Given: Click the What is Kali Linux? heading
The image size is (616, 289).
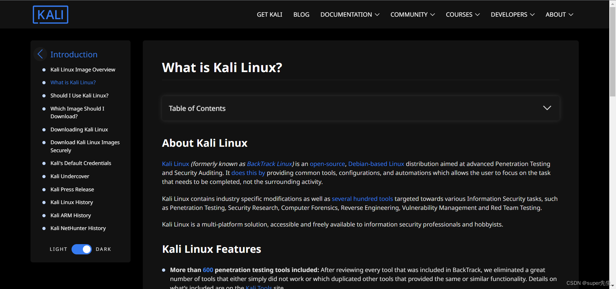Looking at the screenshot, I should pos(222,68).
